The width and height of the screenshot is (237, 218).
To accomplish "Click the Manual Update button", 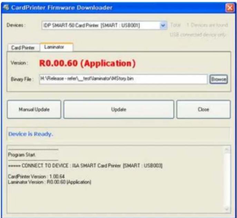I will click(34, 109).
